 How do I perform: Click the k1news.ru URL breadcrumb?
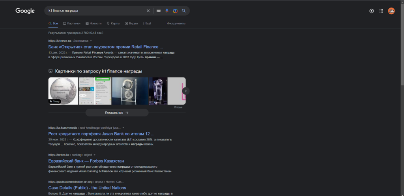tap(68, 41)
